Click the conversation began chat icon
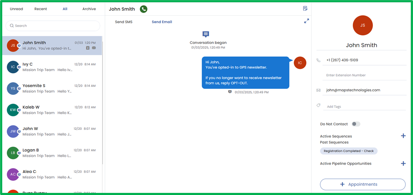Image resolution: width=413 pixels, height=195 pixels. pos(206,34)
